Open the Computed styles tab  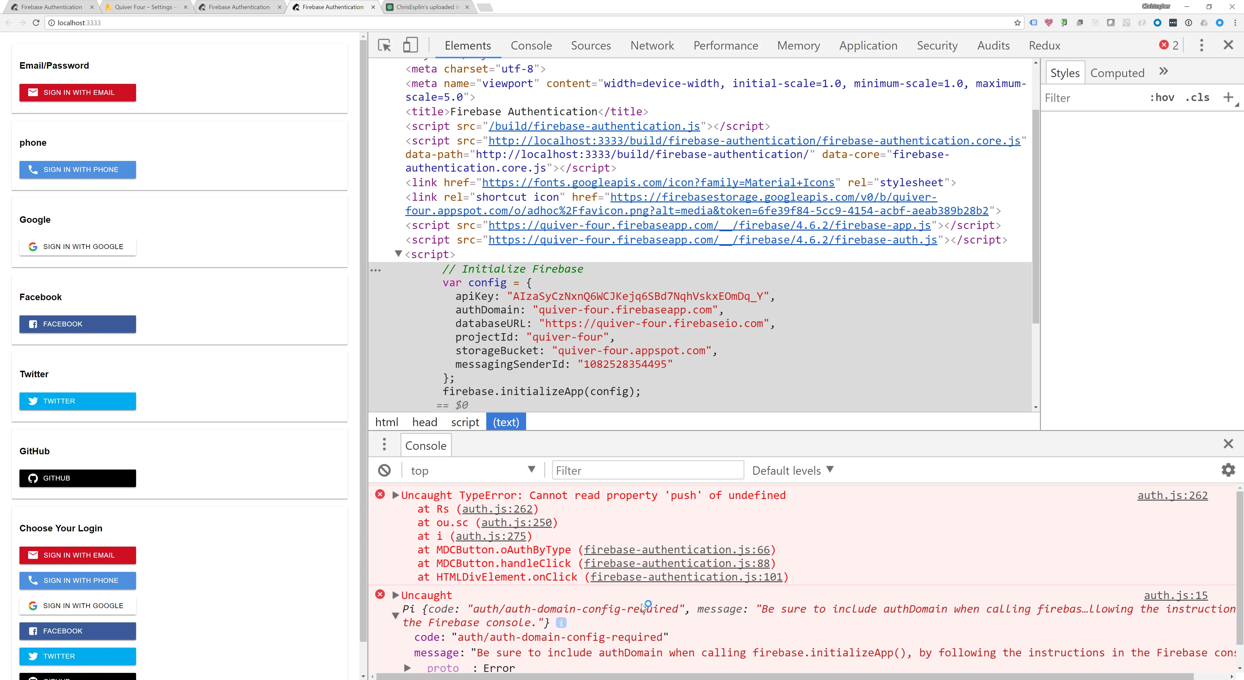(1117, 73)
